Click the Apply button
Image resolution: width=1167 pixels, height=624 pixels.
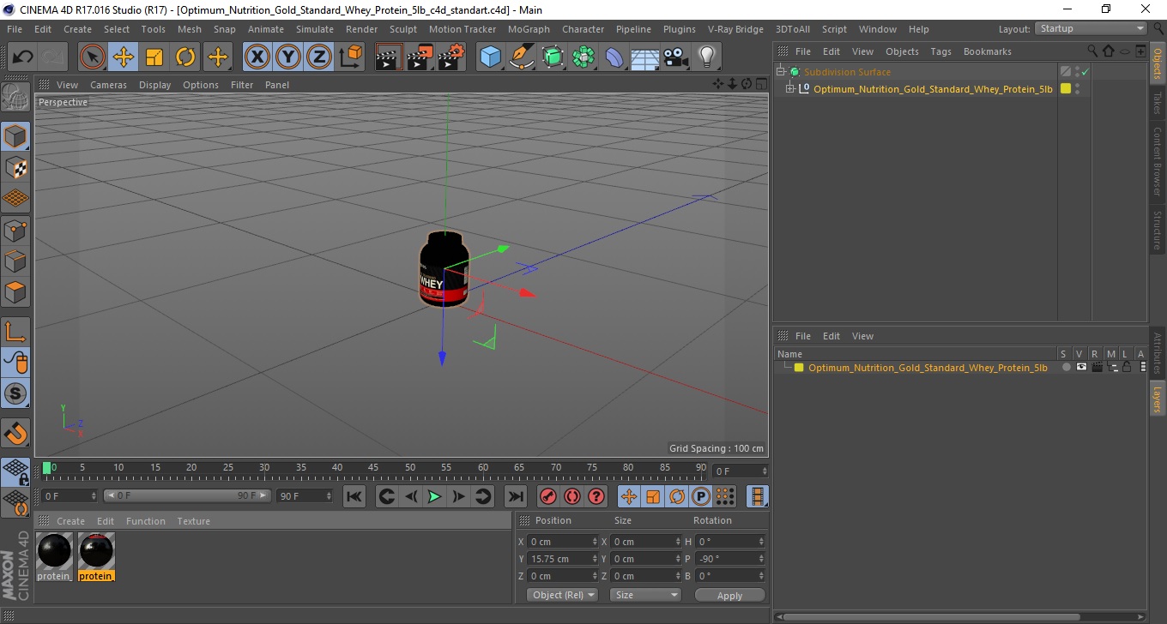[729, 595]
